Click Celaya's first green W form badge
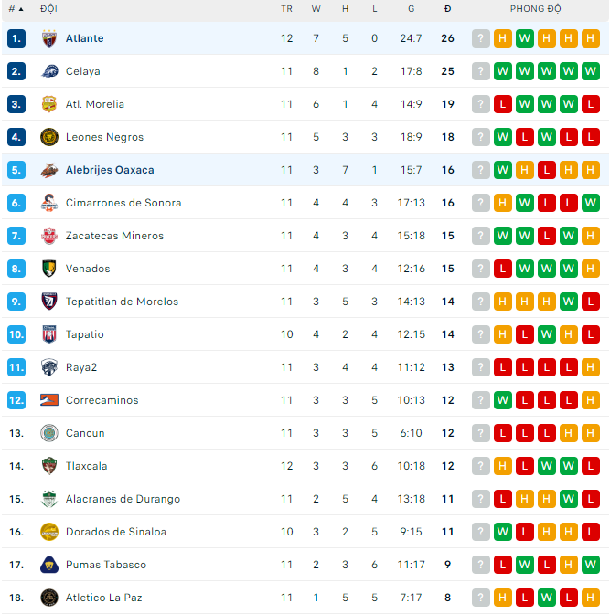This screenshot has height=614, width=610. (x=503, y=71)
